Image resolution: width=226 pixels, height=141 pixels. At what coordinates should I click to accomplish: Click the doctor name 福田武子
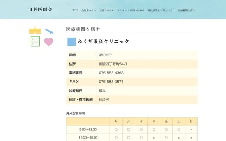coord(106,55)
